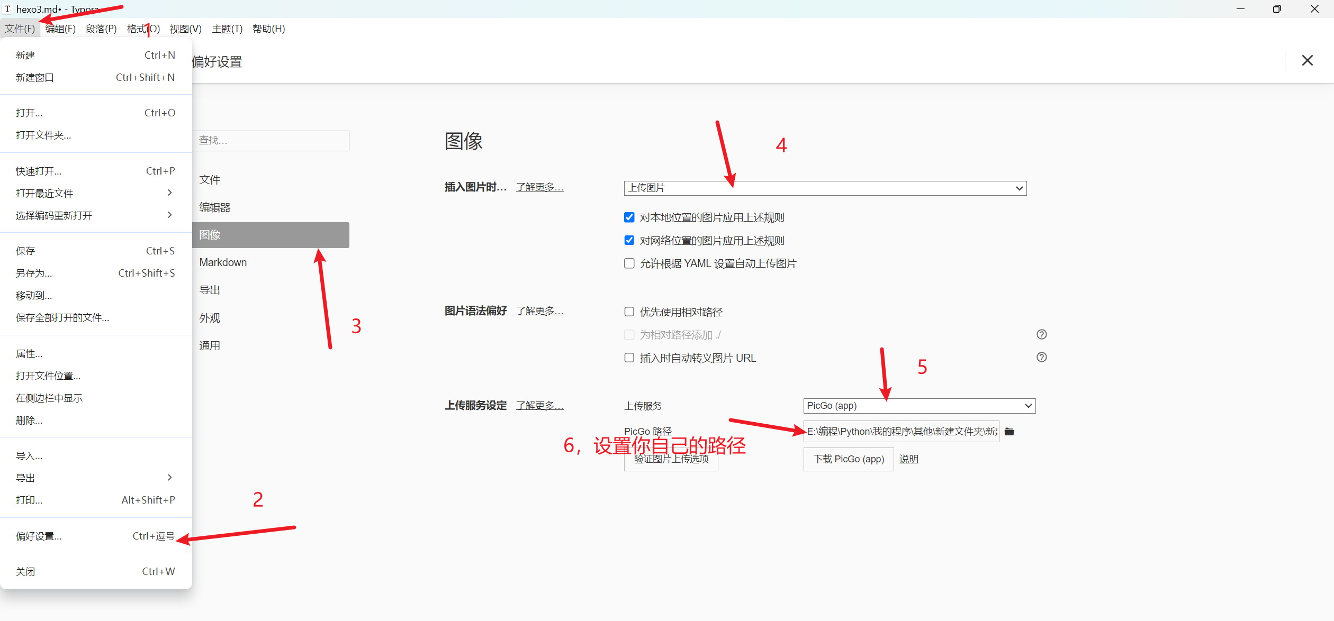The image size is (1334, 621).
Task: Open the Markdown preferences category
Action: coord(223,262)
